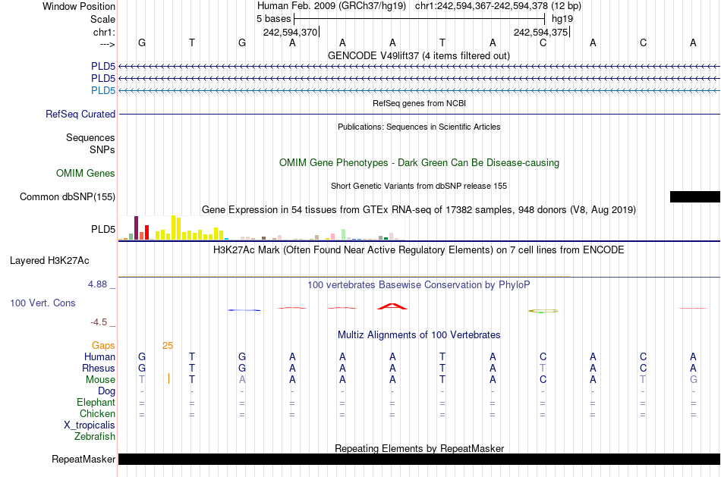Image resolution: width=721 pixels, height=477 pixels.
Task: Click the OMIM Genes label
Action: (86, 173)
